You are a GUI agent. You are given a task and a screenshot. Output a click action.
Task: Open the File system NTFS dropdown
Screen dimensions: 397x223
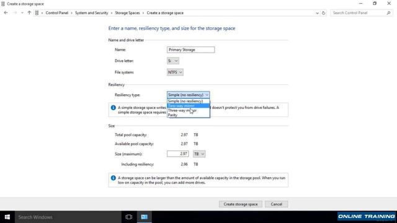175,72
